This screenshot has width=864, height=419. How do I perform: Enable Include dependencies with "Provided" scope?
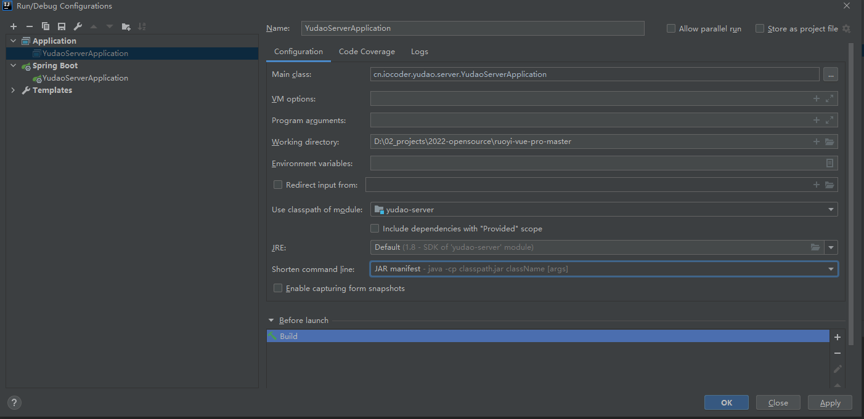(x=375, y=228)
